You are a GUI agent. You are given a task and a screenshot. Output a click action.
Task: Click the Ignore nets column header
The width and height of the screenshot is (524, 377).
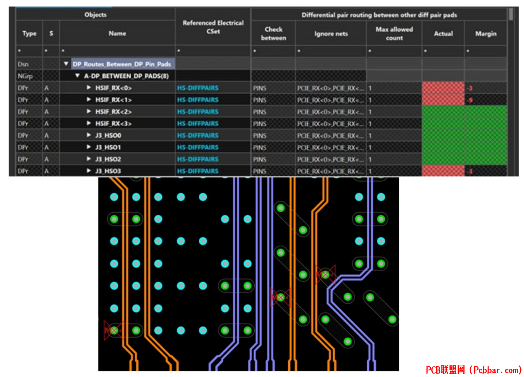point(331,33)
